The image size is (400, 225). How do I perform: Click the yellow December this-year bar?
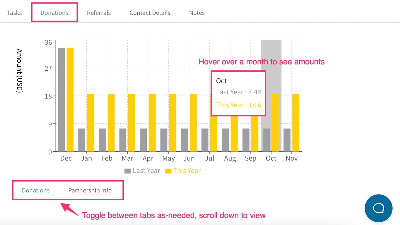[x=70, y=100]
